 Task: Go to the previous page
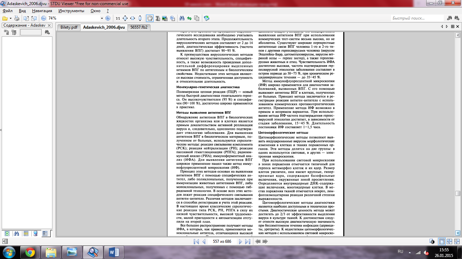pos(204,241)
